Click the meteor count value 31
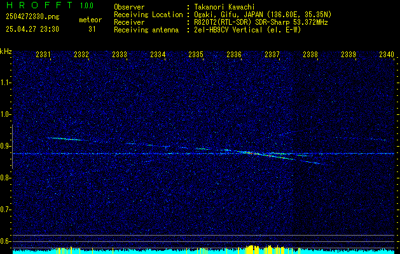The height and width of the screenshot is (254, 400). 92,29
